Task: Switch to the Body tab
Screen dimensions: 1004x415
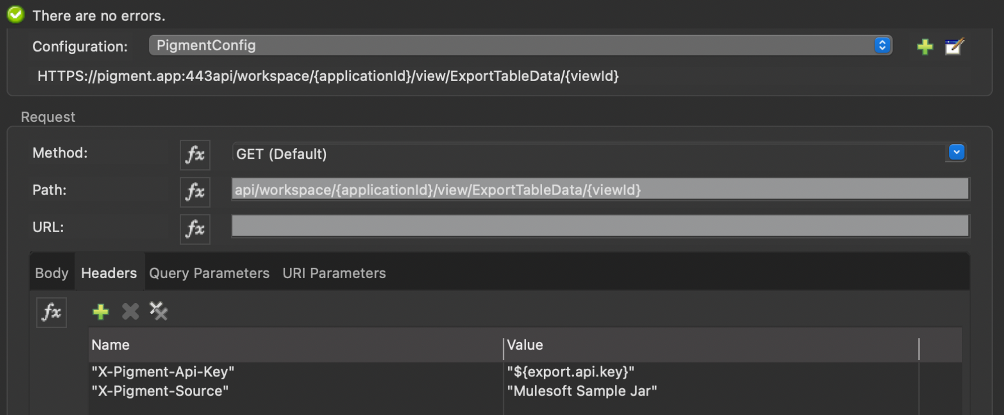Action: [x=52, y=273]
